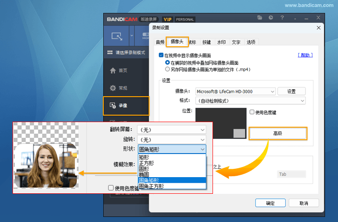Switch to the 文字 tab
The height and width of the screenshot is (222, 338).
click(236, 42)
